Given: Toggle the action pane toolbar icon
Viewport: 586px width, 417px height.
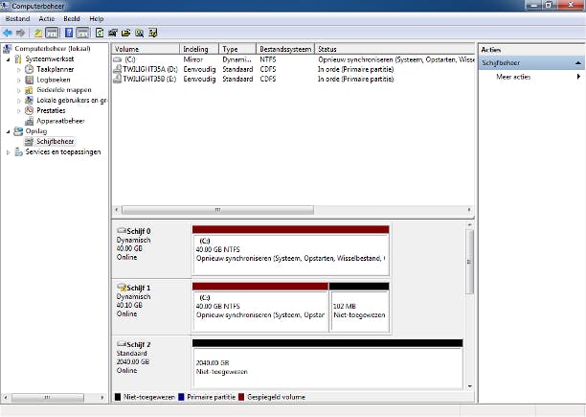Looking at the screenshot, I should (x=82, y=33).
